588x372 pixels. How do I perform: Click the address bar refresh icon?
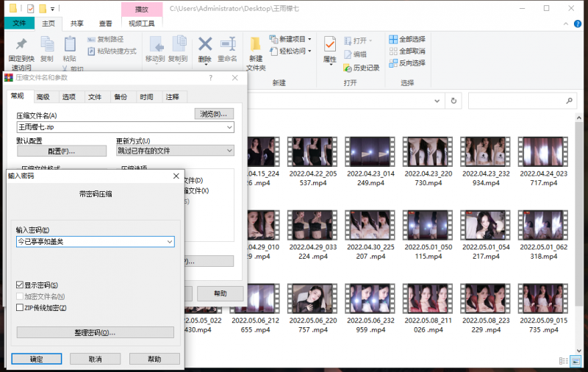click(454, 100)
